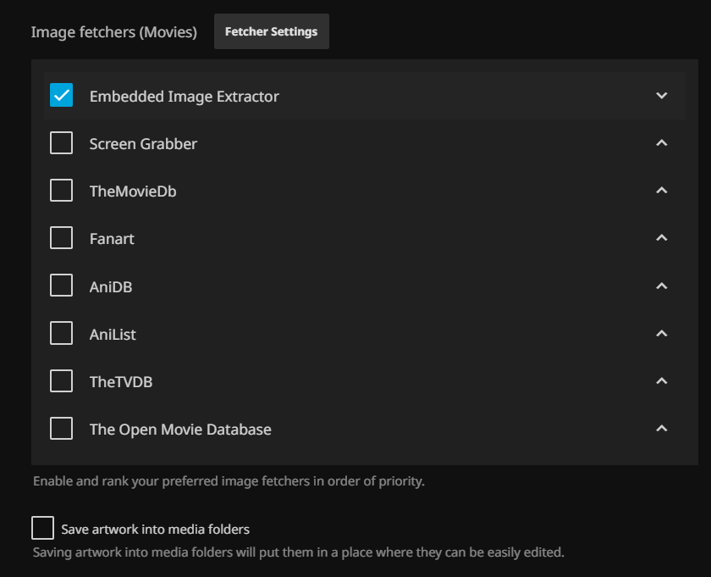Screen dimensions: 711x577
Task: Enable TheMovieDb image fetcher
Action: coord(61,191)
